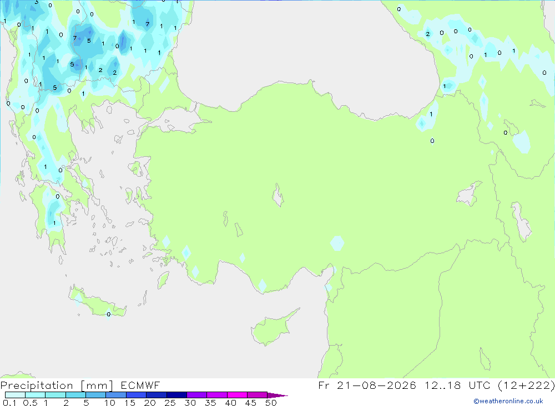Click the '30' legend scale label

tap(190, 403)
